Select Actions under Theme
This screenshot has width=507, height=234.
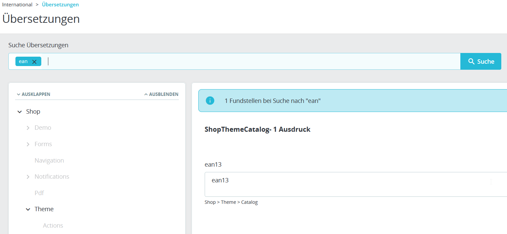(53, 226)
